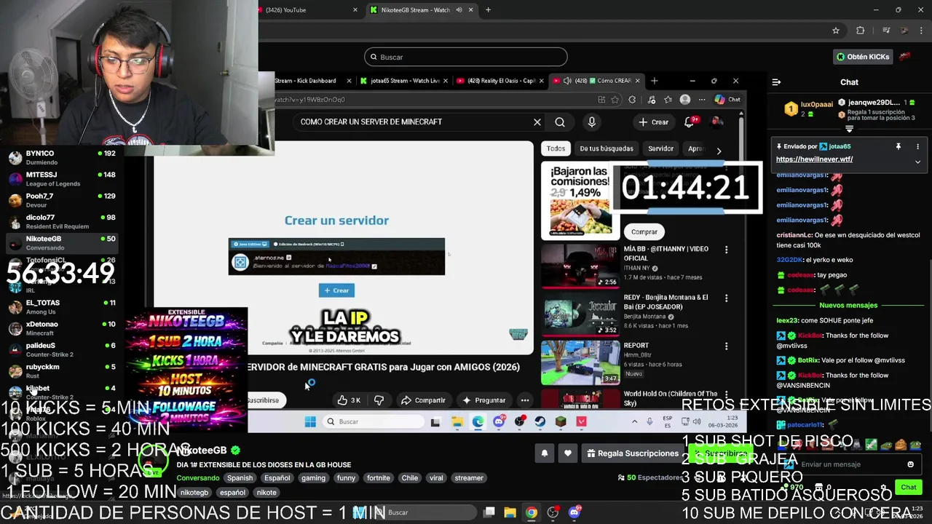This screenshot has width=932, height=524.
Task: Open options for REDY video
Action: coord(726,298)
